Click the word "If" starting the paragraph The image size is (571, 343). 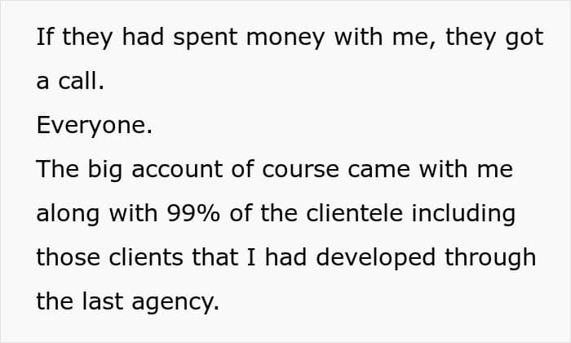point(44,38)
